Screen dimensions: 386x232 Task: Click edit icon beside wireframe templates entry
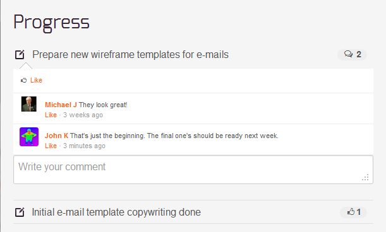click(20, 55)
